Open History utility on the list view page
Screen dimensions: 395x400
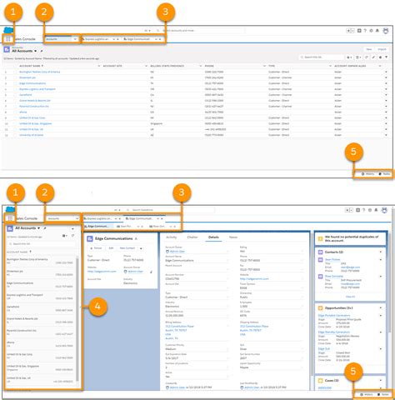click(368, 174)
